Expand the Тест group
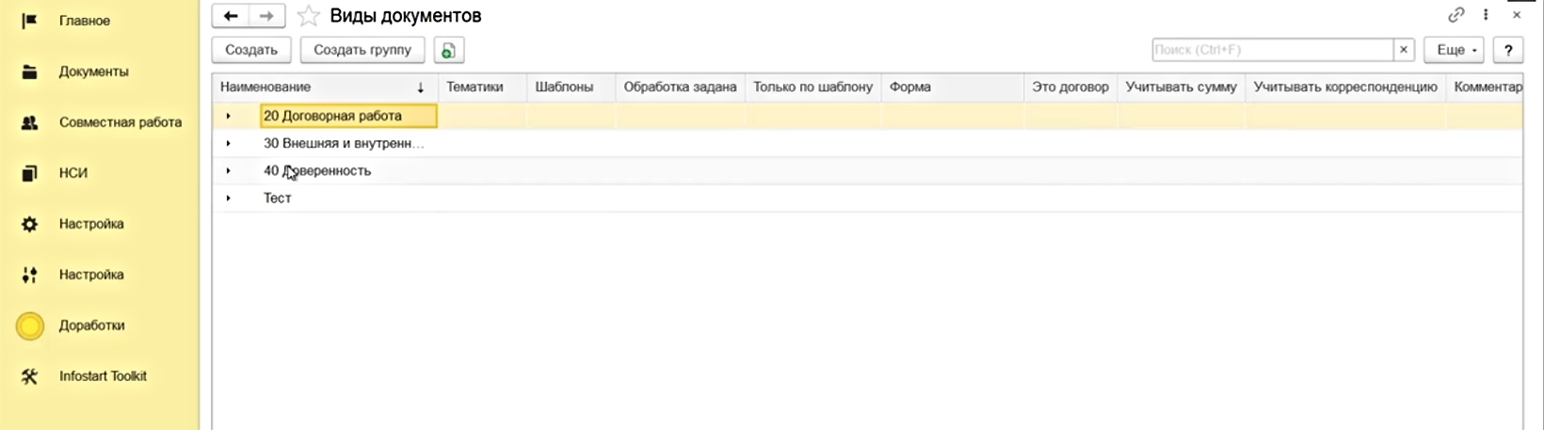The image size is (1544, 430). [229, 198]
